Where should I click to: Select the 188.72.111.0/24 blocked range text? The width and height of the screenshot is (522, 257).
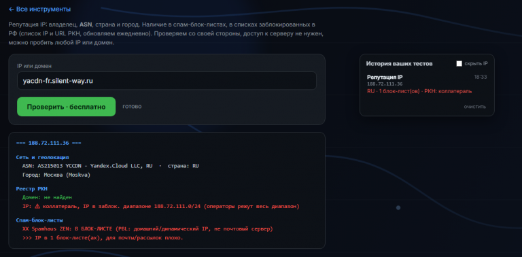coord(177,207)
